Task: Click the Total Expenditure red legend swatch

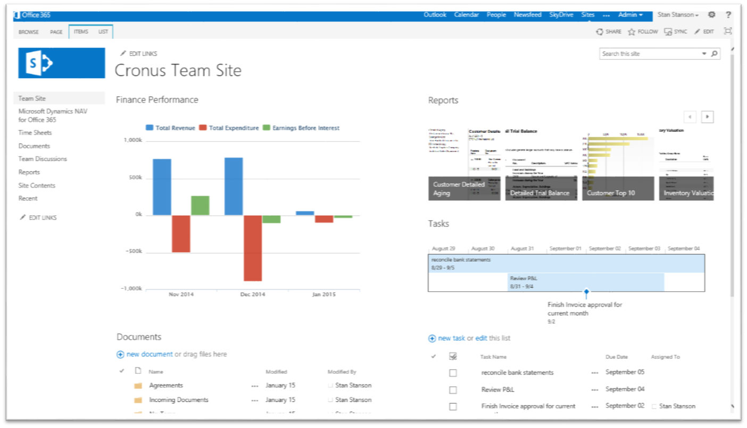Action: 203,128
